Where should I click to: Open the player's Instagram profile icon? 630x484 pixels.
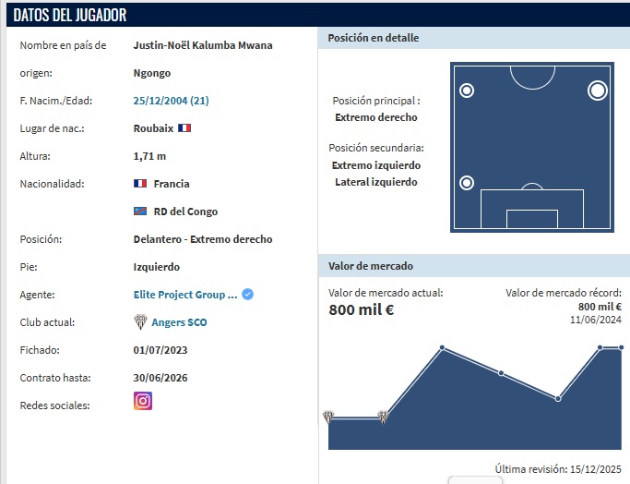click(x=142, y=401)
